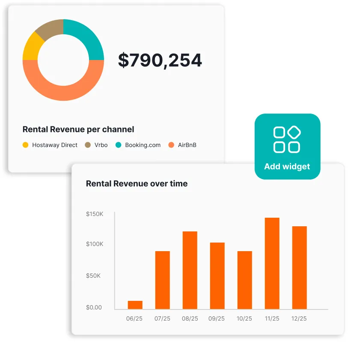Viewport: 348px width, 342px height.
Task: Click the $790,254 total revenue figure
Action: (x=160, y=60)
